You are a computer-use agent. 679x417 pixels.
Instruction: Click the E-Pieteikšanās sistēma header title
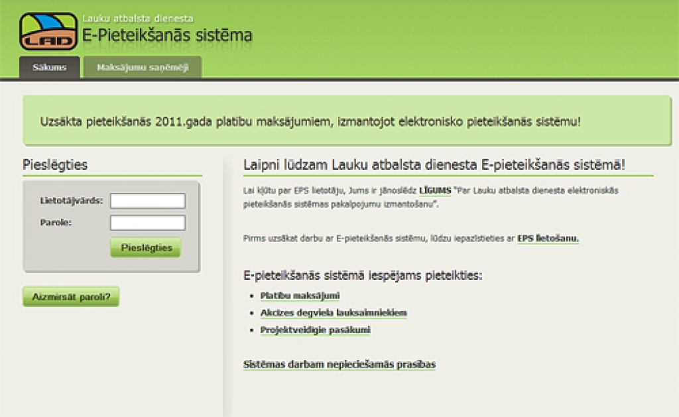coord(166,33)
